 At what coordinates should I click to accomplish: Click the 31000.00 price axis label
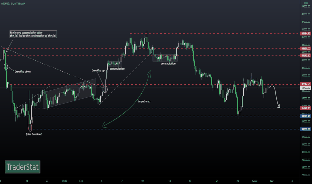pyautogui.click(x=306, y=145)
